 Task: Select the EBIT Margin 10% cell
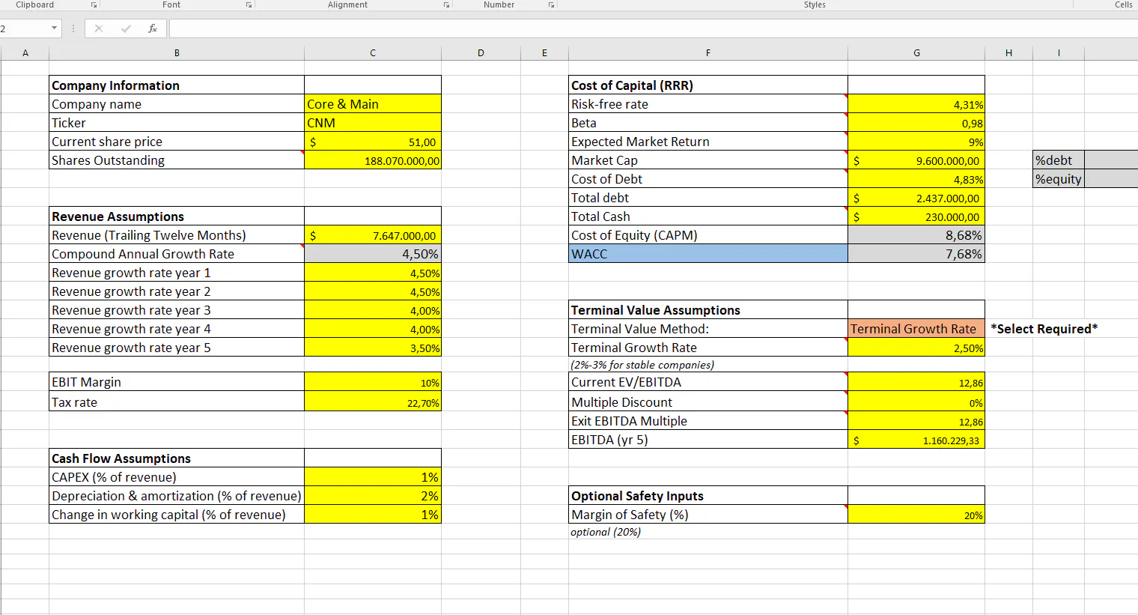pos(373,382)
